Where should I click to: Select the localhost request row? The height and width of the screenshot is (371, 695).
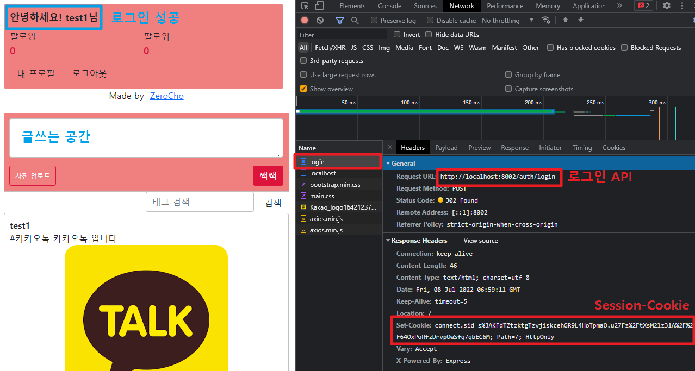pos(338,173)
